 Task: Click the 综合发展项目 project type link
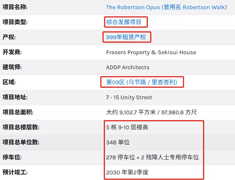pyautogui.click(x=124, y=22)
